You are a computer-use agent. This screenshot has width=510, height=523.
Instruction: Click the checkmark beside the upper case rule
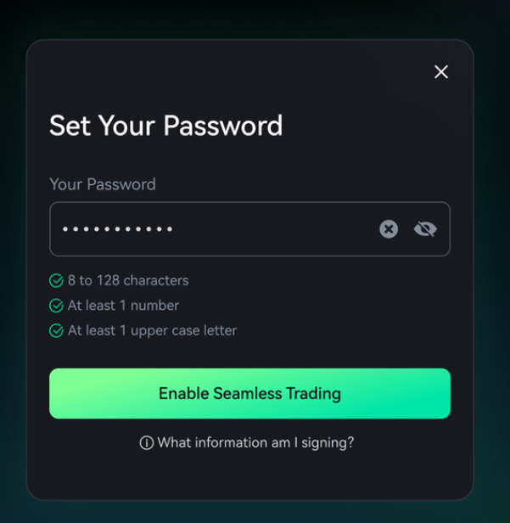pyautogui.click(x=56, y=331)
